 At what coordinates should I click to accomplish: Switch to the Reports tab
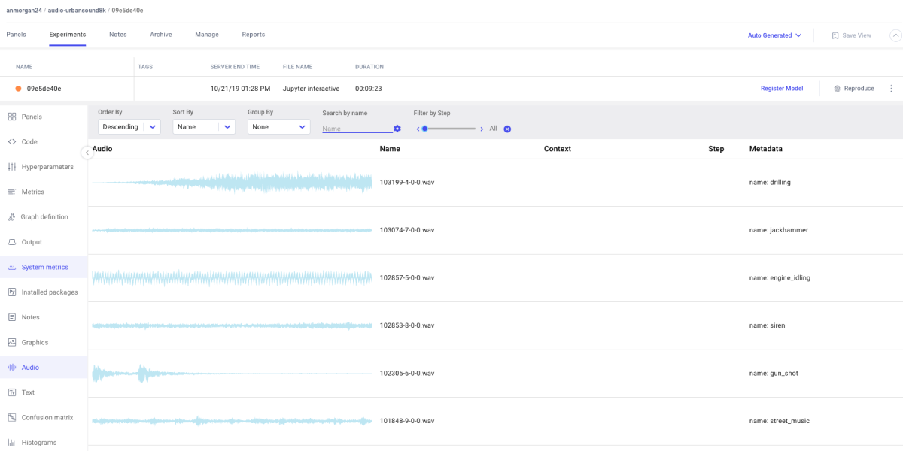[x=254, y=35]
